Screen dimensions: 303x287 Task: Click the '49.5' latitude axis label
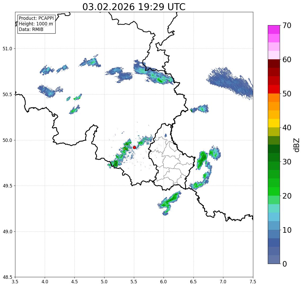(x=7, y=186)
